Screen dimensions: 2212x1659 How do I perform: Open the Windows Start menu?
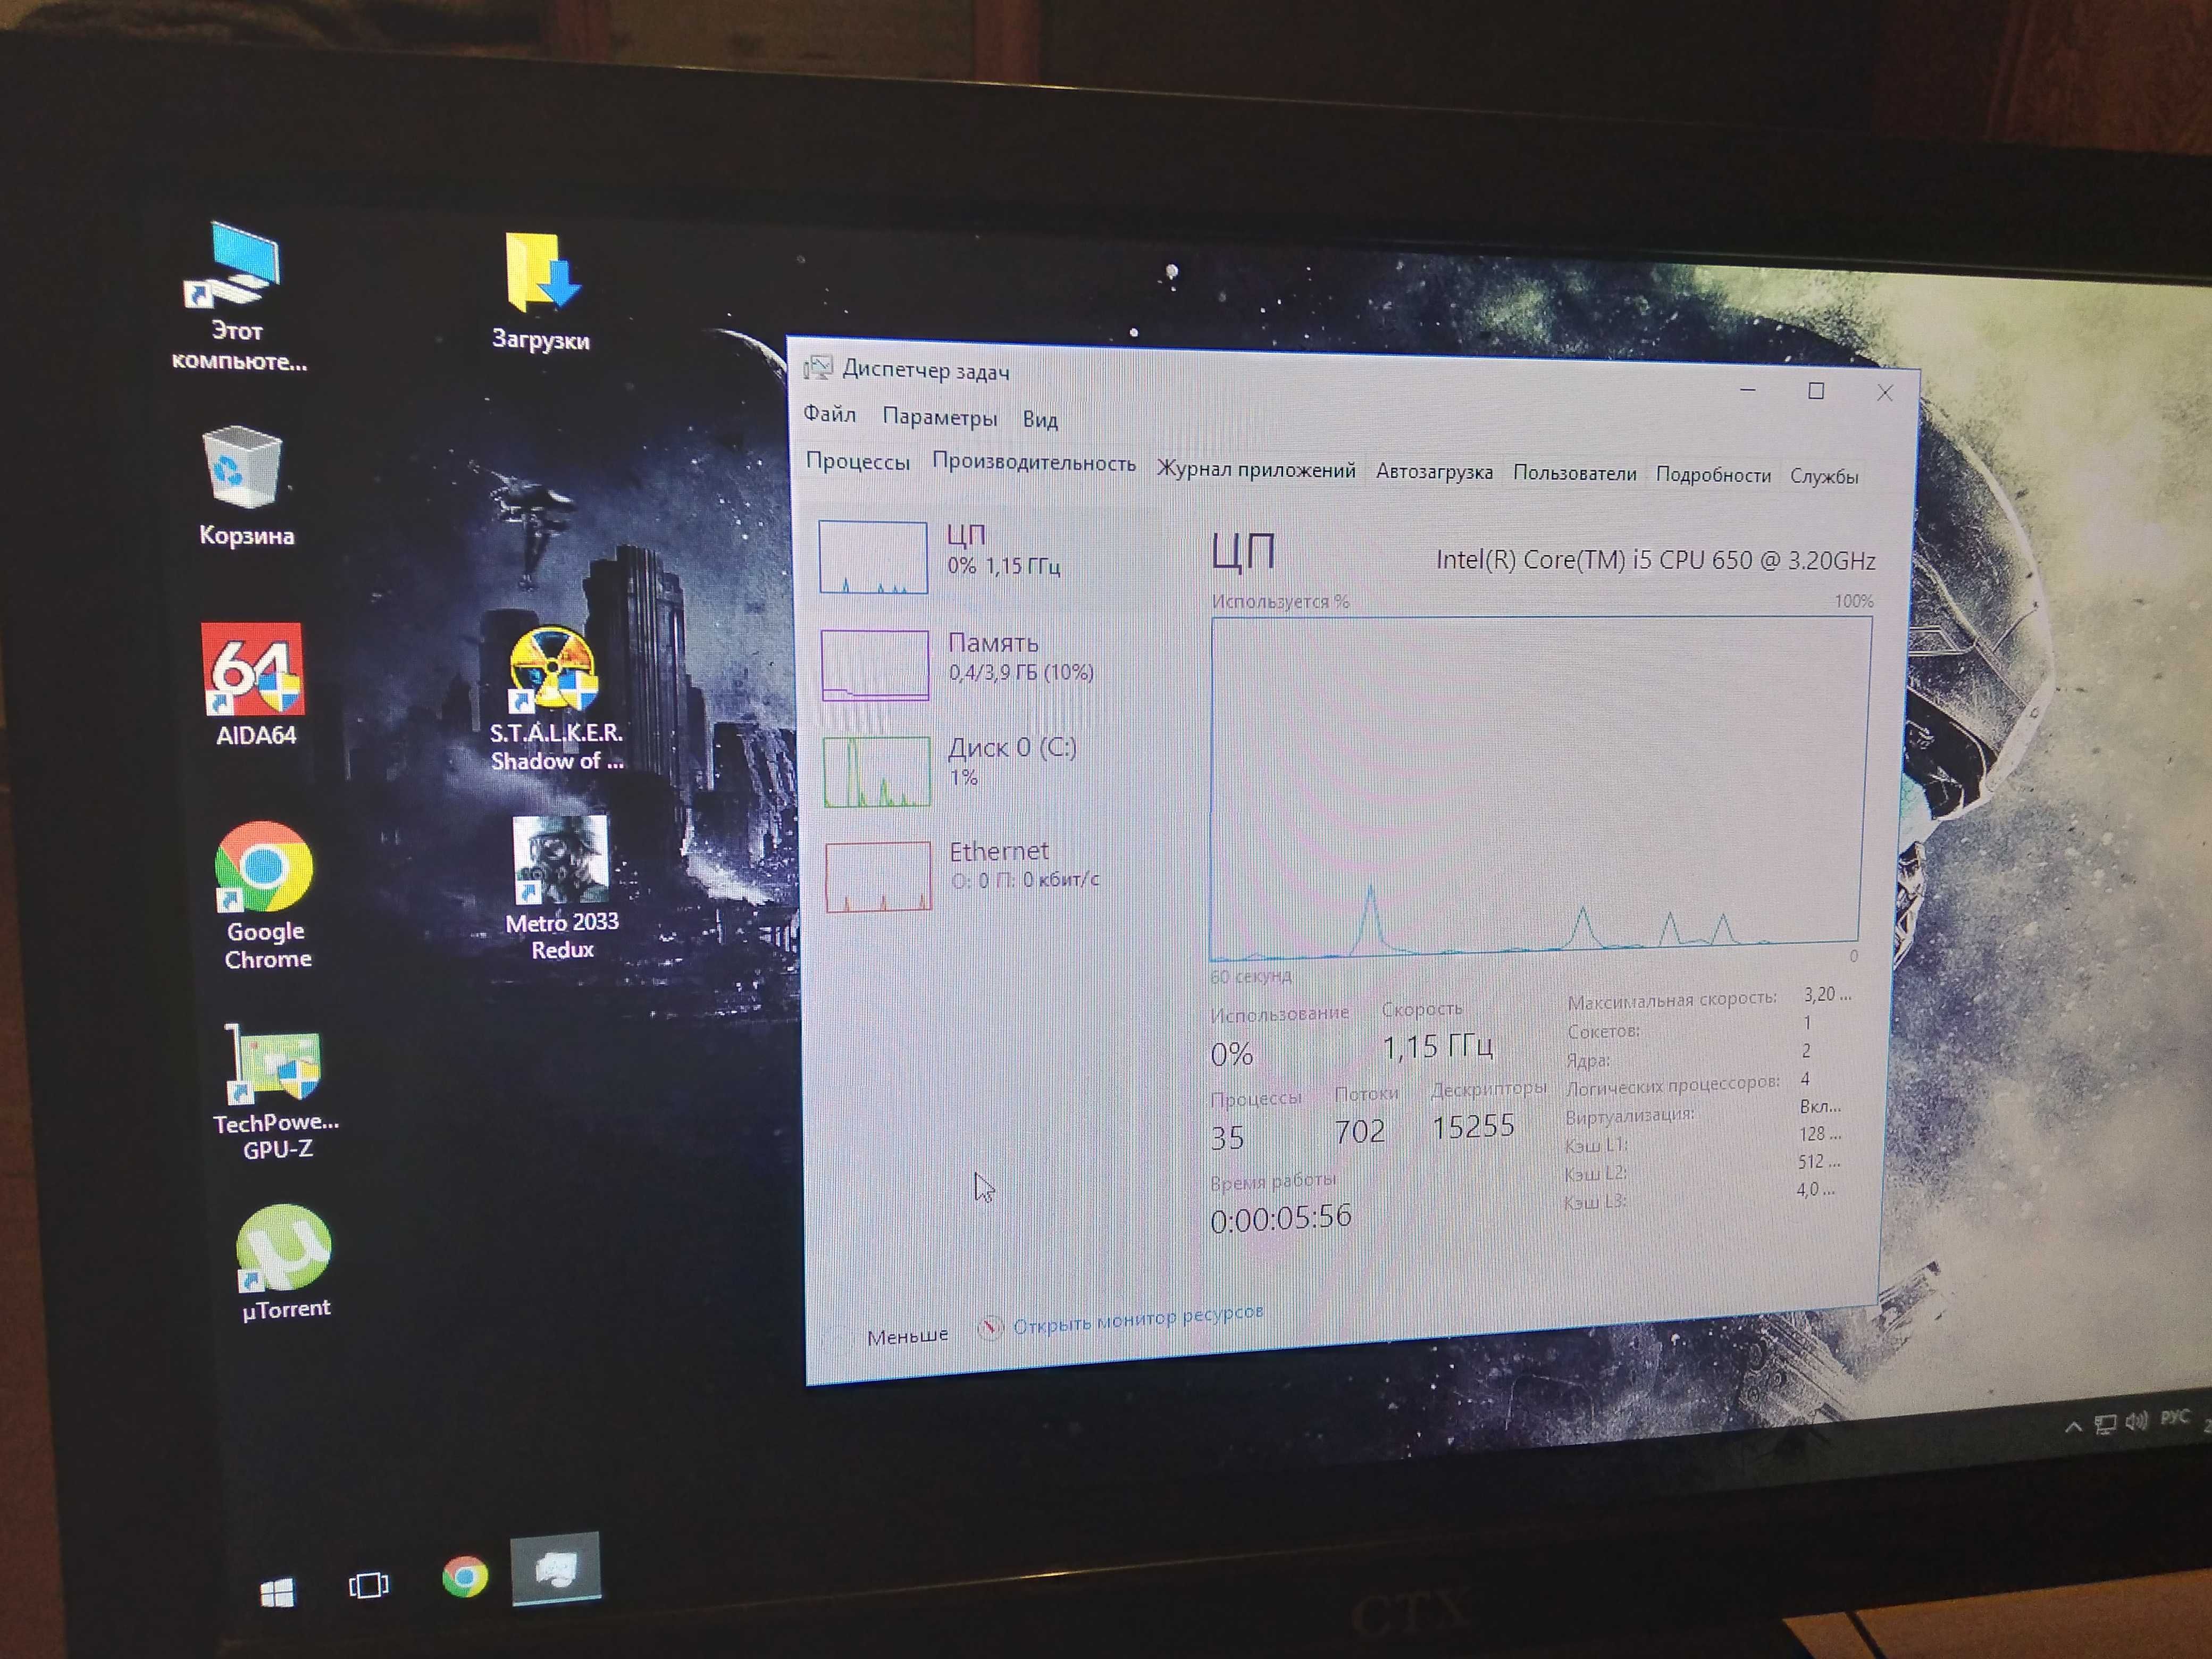[277, 1592]
